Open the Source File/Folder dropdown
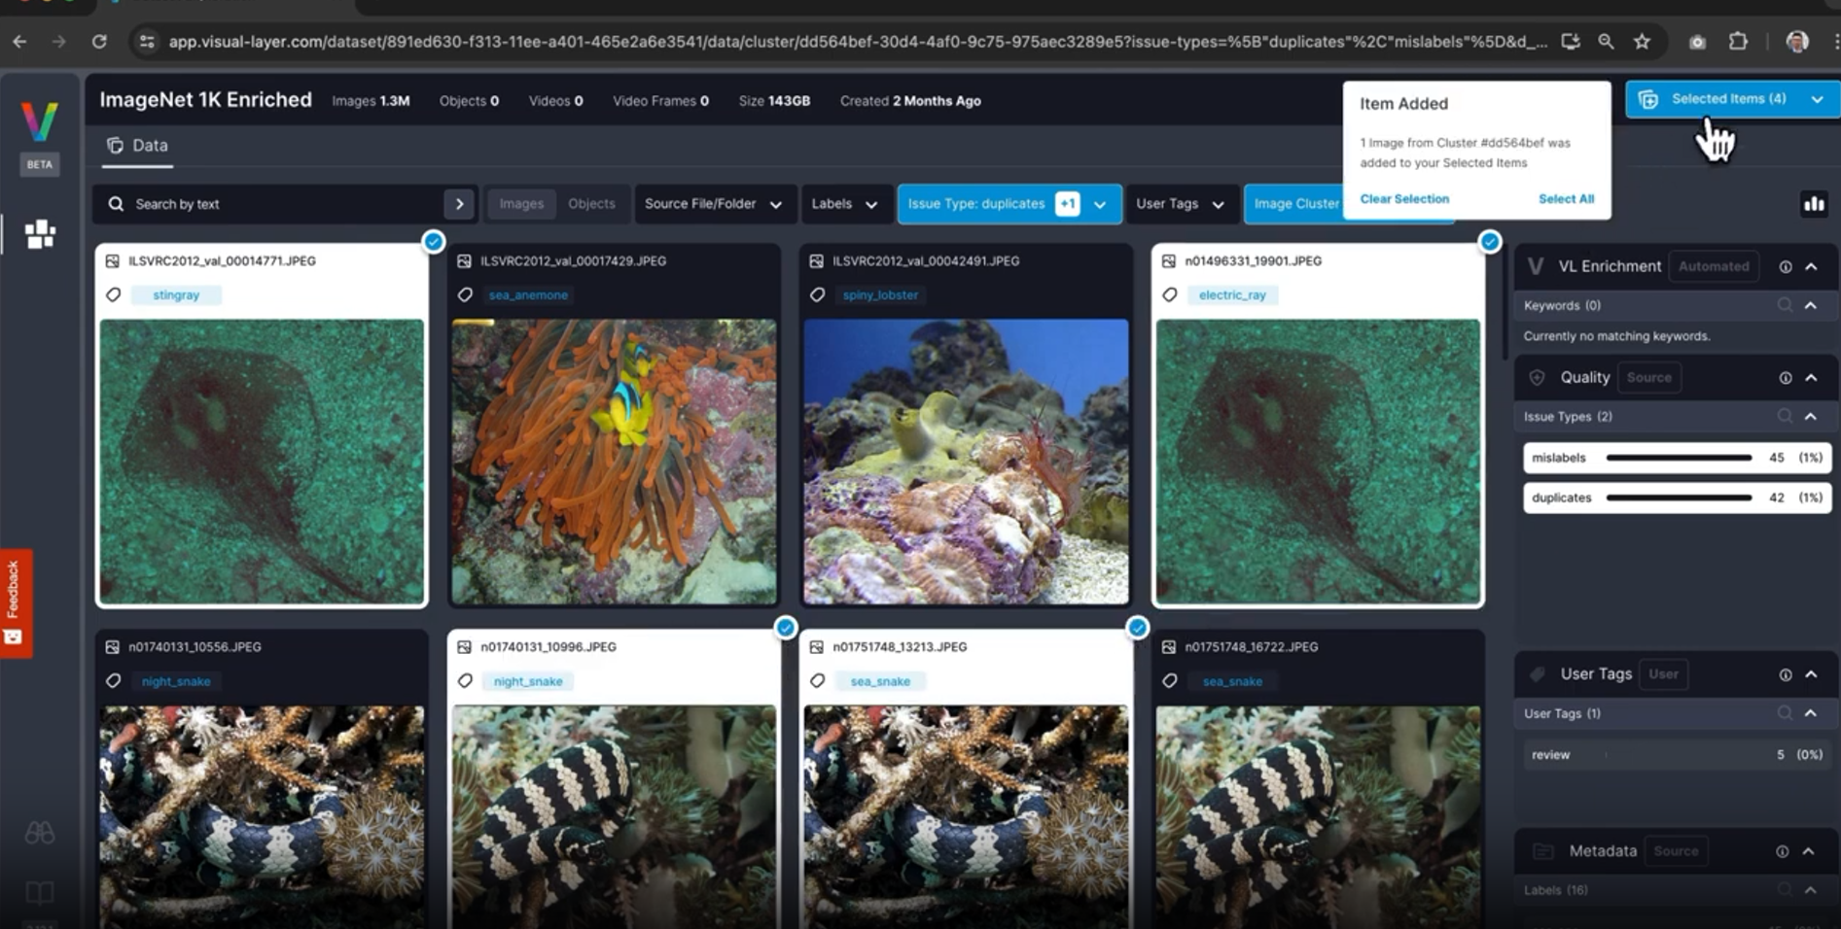Image resolution: width=1841 pixels, height=929 pixels. [713, 204]
